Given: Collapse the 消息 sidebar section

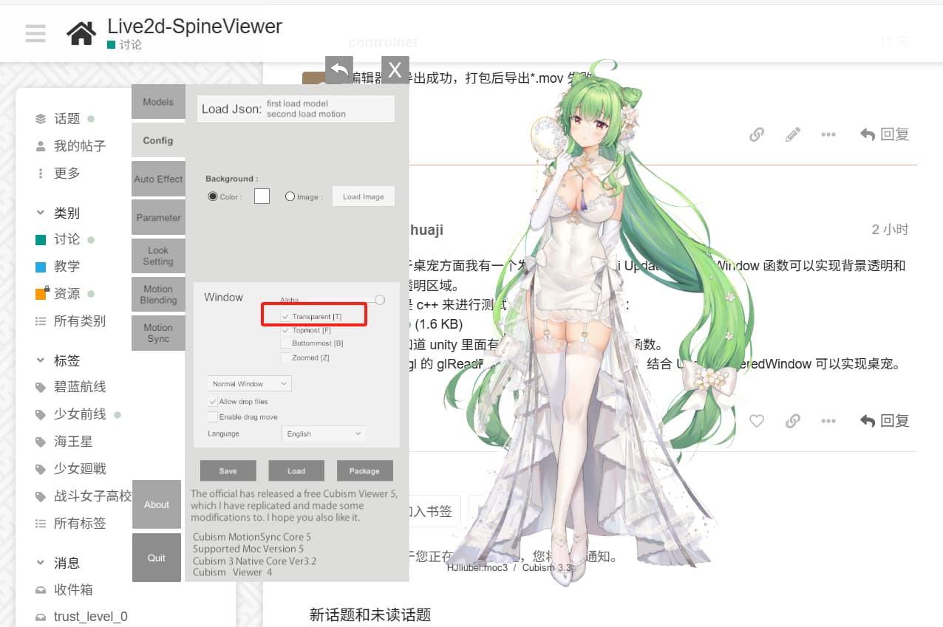Looking at the screenshot, I should coord(41,563).
